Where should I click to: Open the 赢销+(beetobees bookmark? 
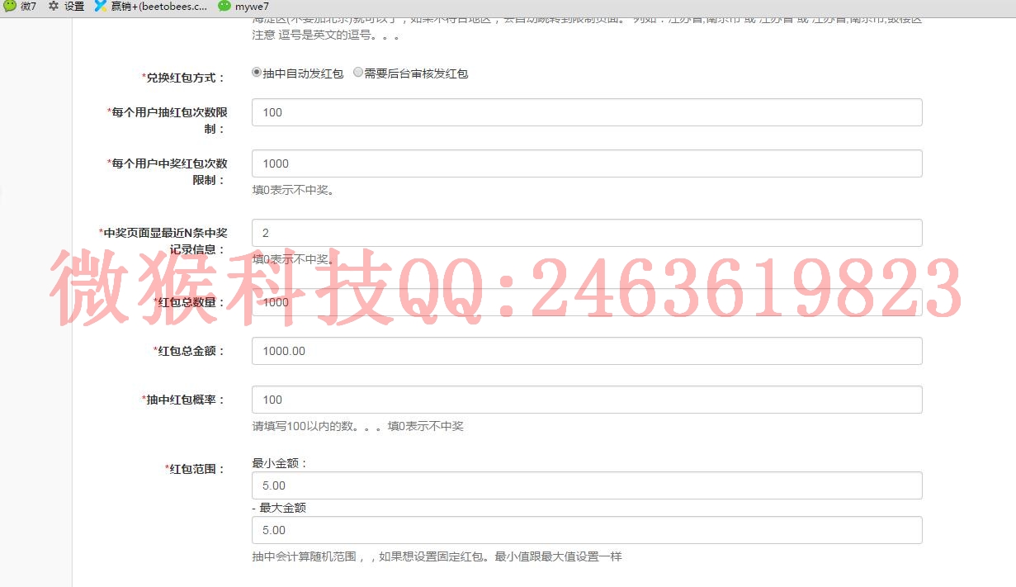pos(151,6)
